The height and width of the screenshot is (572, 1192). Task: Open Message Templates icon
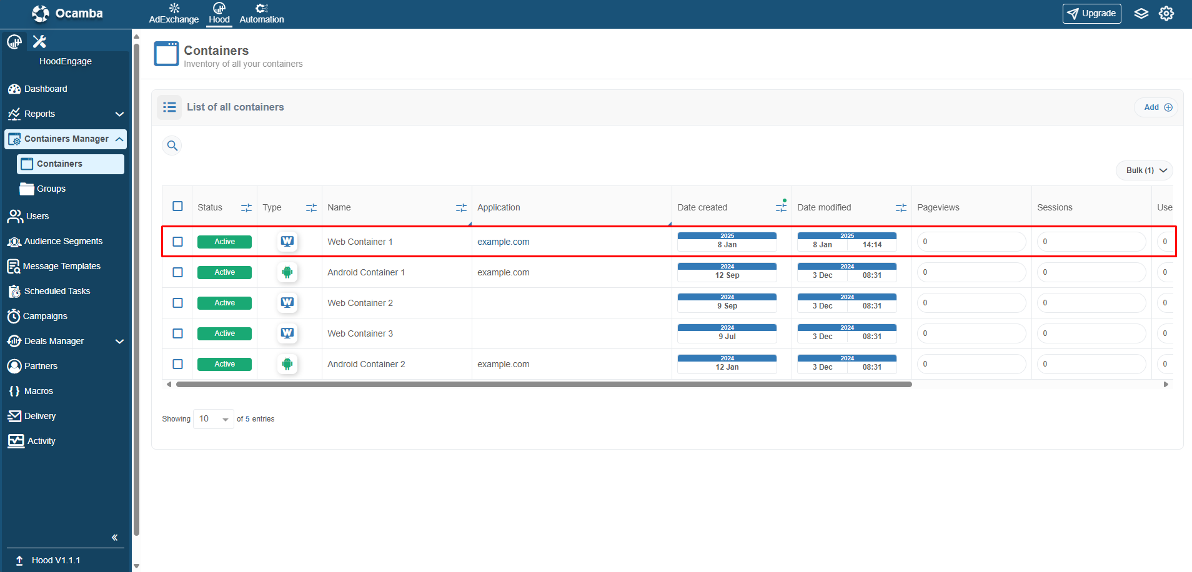point(13,267)
